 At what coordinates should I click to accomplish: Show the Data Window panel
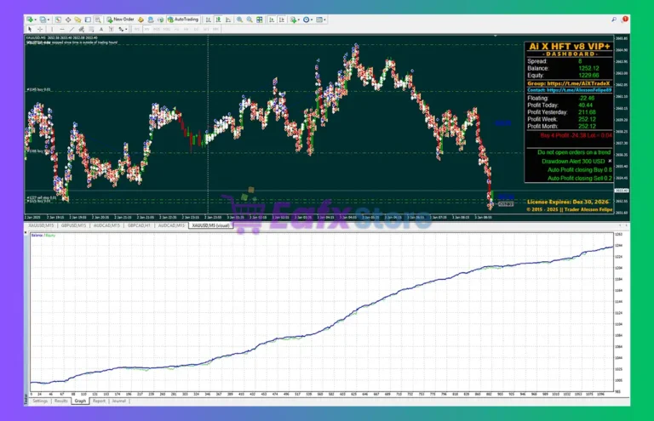(68, 20)
